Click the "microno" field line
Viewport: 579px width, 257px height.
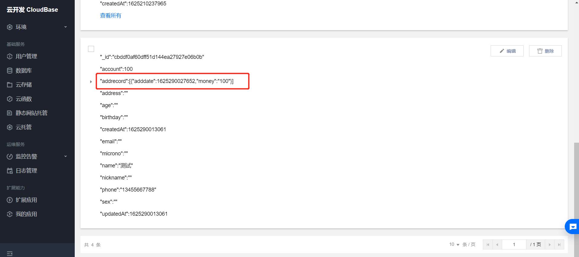click(x=114, y=154)
